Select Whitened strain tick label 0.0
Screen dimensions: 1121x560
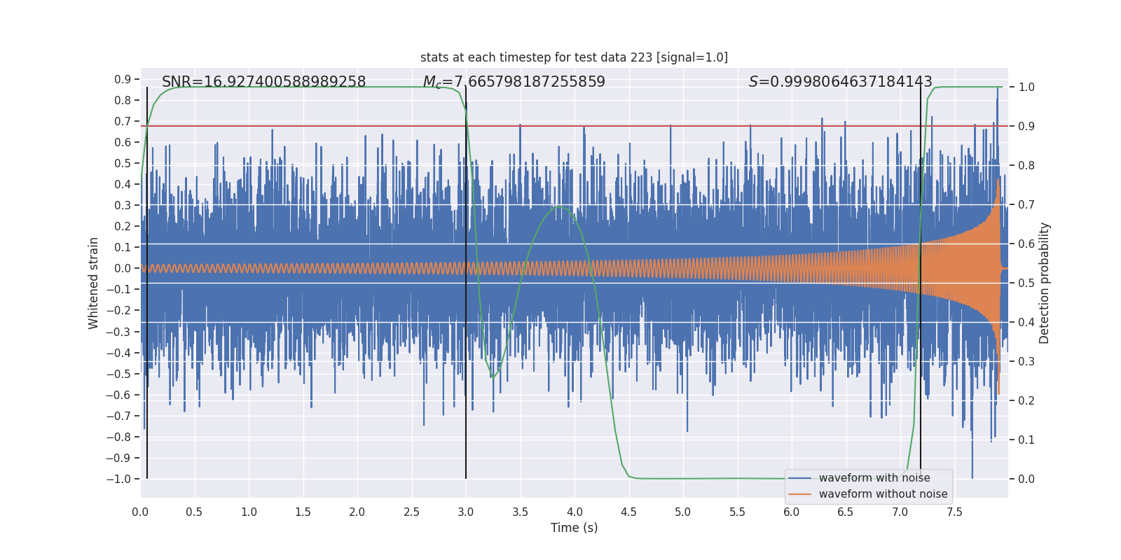coord(123,269)
